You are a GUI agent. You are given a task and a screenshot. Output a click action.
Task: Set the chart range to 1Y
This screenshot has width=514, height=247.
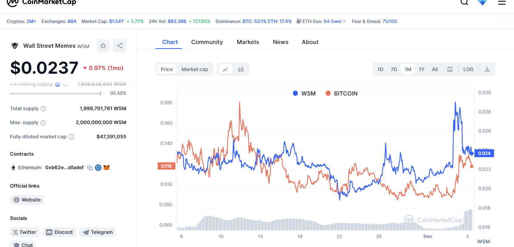tap(421, 69)
